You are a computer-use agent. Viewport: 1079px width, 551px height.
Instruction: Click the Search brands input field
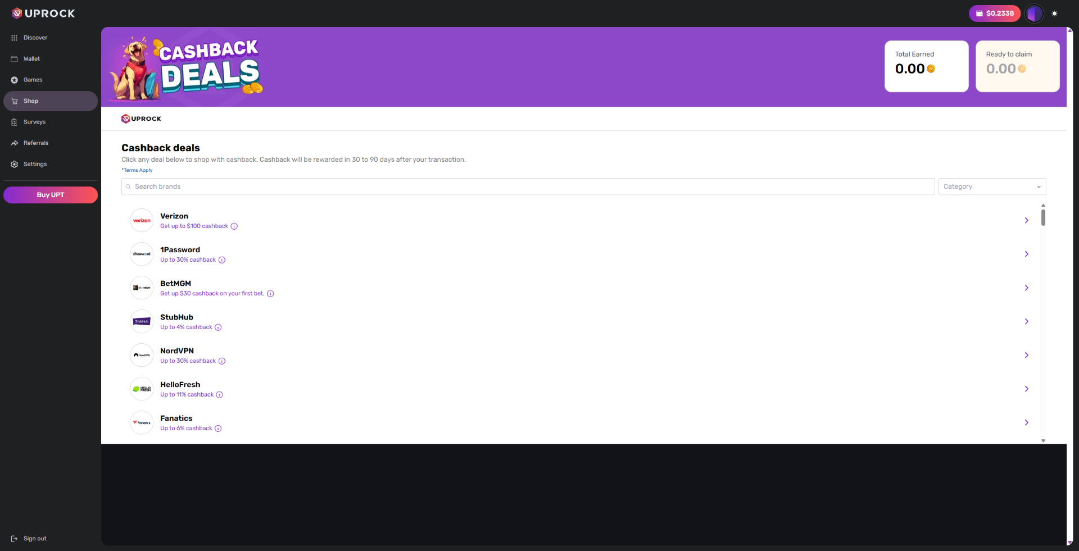click(528, 186)
